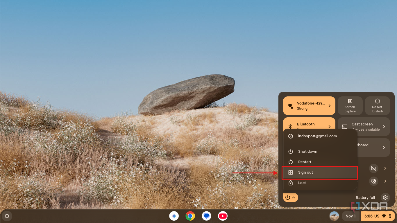Open the launcher circle on the shelf
The width and height of the screenshot is (397, 223).
7,216
